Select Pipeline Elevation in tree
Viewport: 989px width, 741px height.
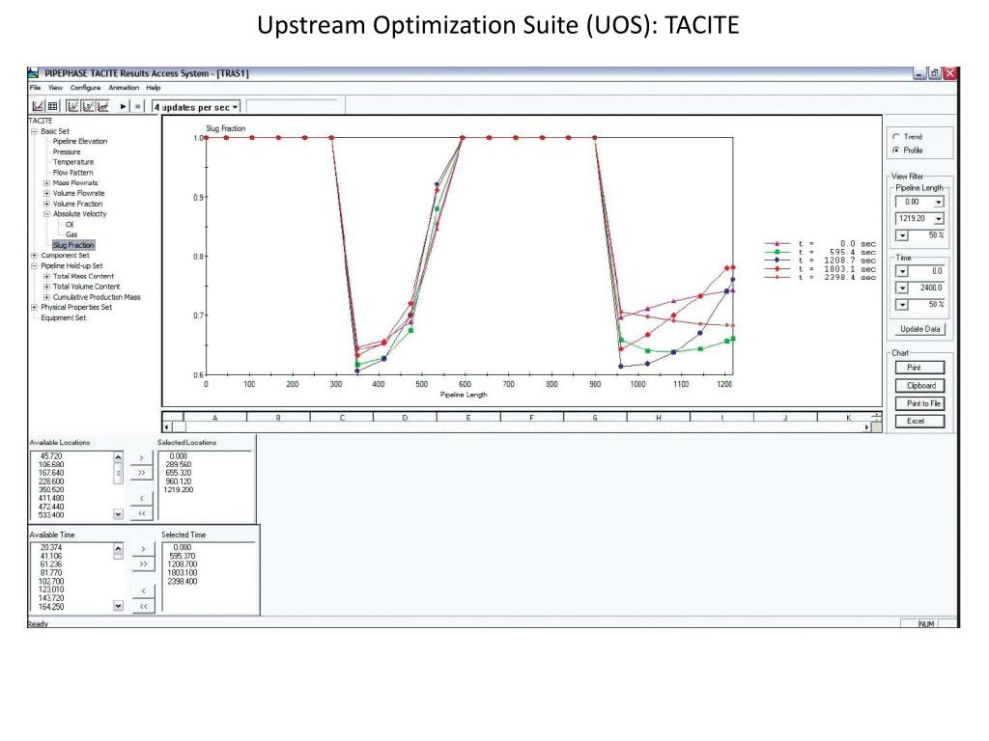click(80, 141)
